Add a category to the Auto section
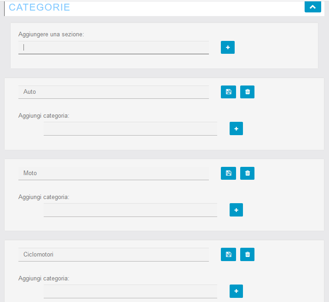 236,128
